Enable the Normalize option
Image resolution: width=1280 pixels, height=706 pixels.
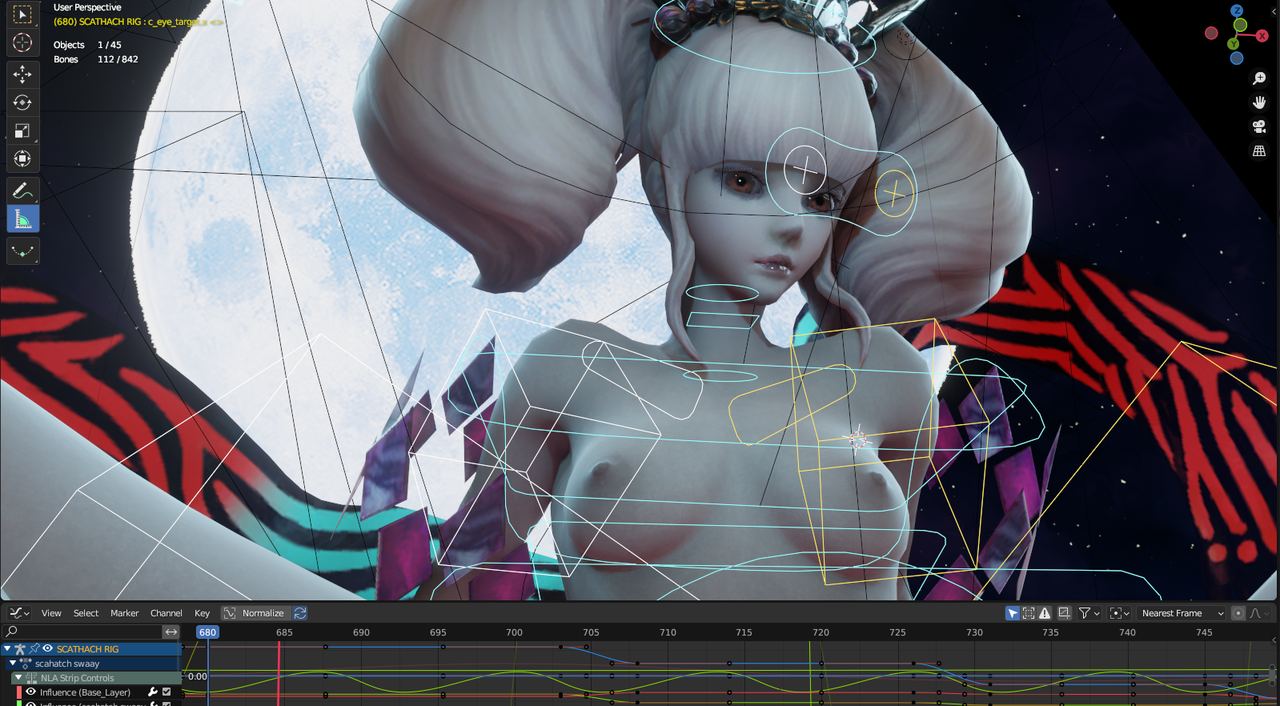pos(255,613)
